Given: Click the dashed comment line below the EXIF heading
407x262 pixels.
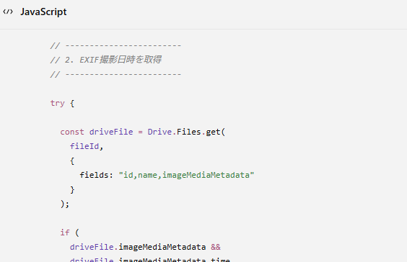Looking at the screenshot, I should 115,75.
